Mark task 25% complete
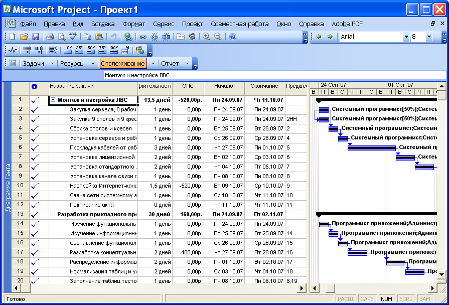 pos(79,50)
